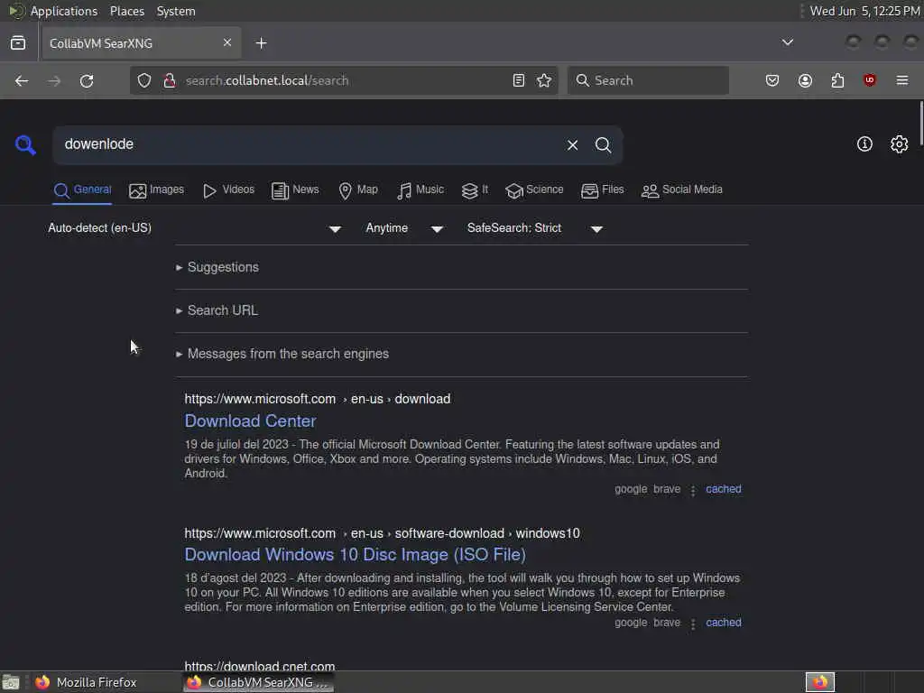Open the Auto-detect (en-US) language dropdown
The image size is (924, 693).
(195, 228)
